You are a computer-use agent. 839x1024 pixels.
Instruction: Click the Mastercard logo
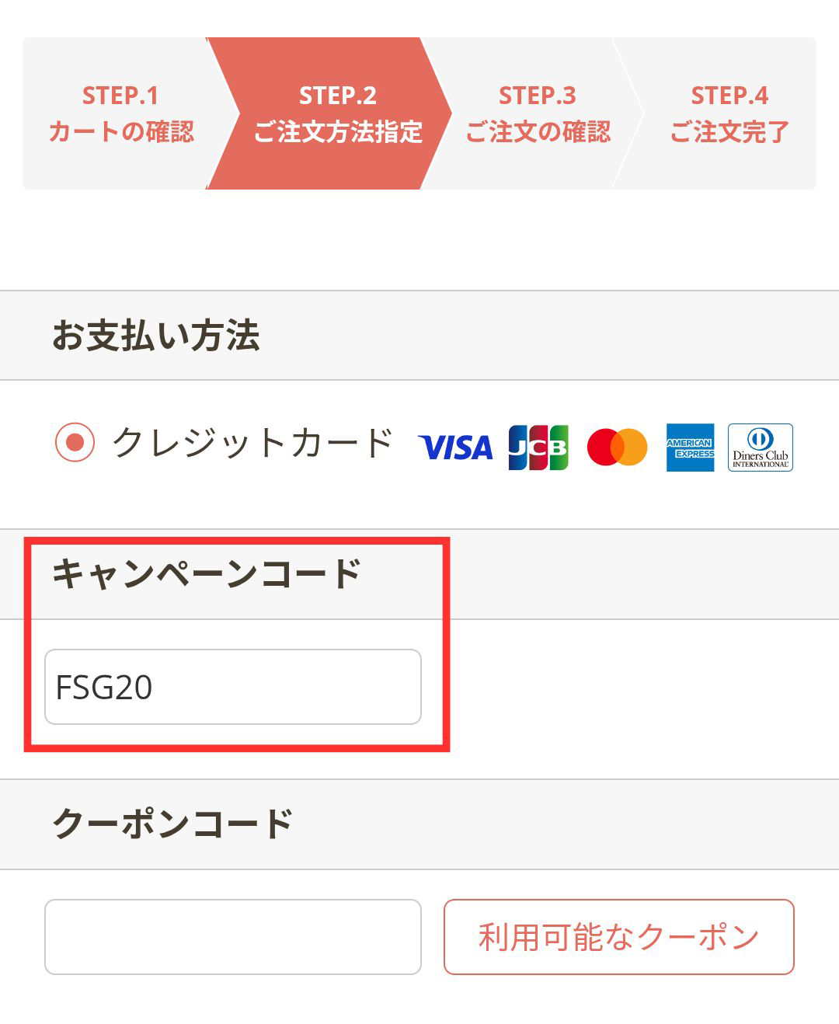tap(617, 448)
